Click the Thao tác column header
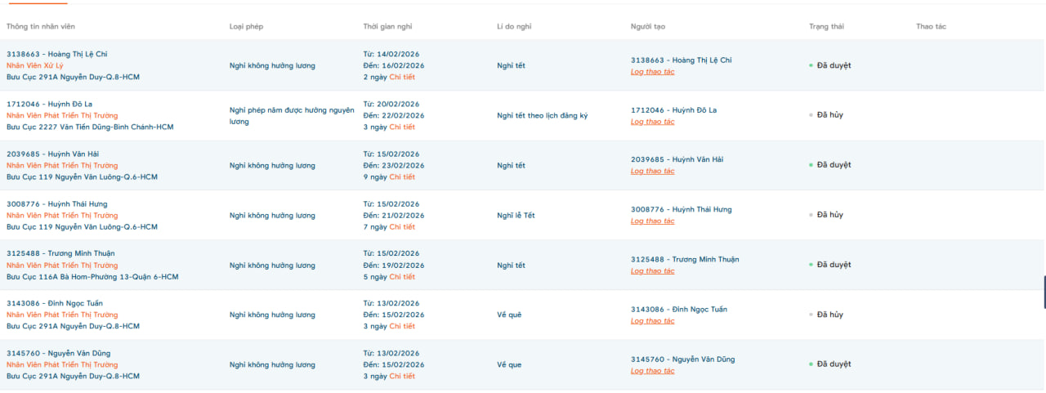1046x393 pixels. click(931, 27)
